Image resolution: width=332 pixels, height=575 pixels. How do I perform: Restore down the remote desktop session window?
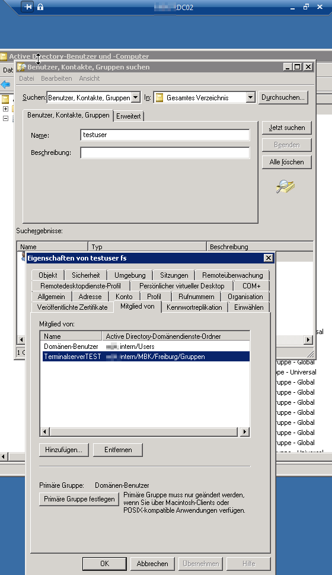(x=306, y=7)
